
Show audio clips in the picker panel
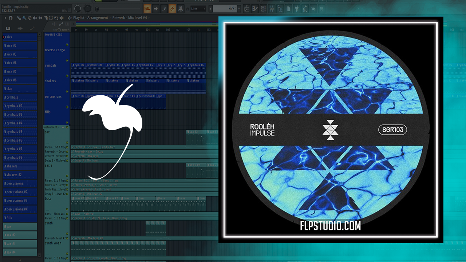click(x=20, y=28)
